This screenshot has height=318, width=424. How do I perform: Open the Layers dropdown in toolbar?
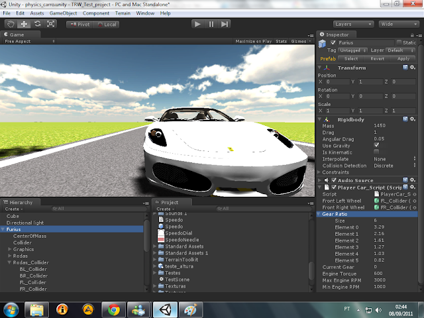pyautogui.click(x=353, y=24)
